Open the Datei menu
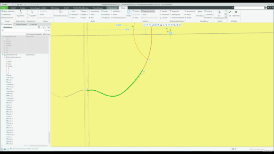The height and width of the screenshot is (154, 274). [x=4, y=8]
